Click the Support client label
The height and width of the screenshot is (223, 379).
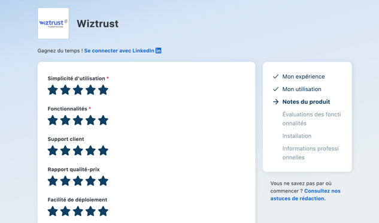pyautogui.click(x=66, y=139)
